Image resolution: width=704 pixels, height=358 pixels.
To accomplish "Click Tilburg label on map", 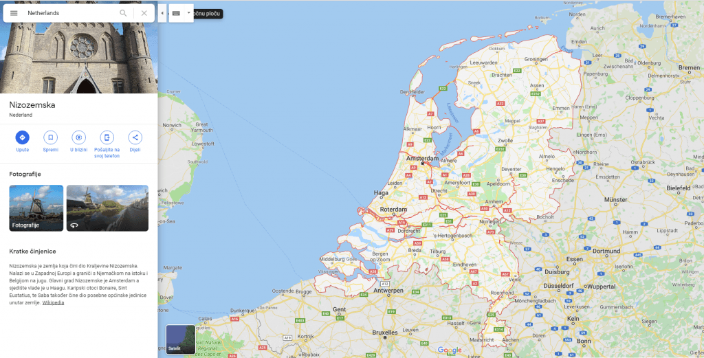I will tap(437, 251).
